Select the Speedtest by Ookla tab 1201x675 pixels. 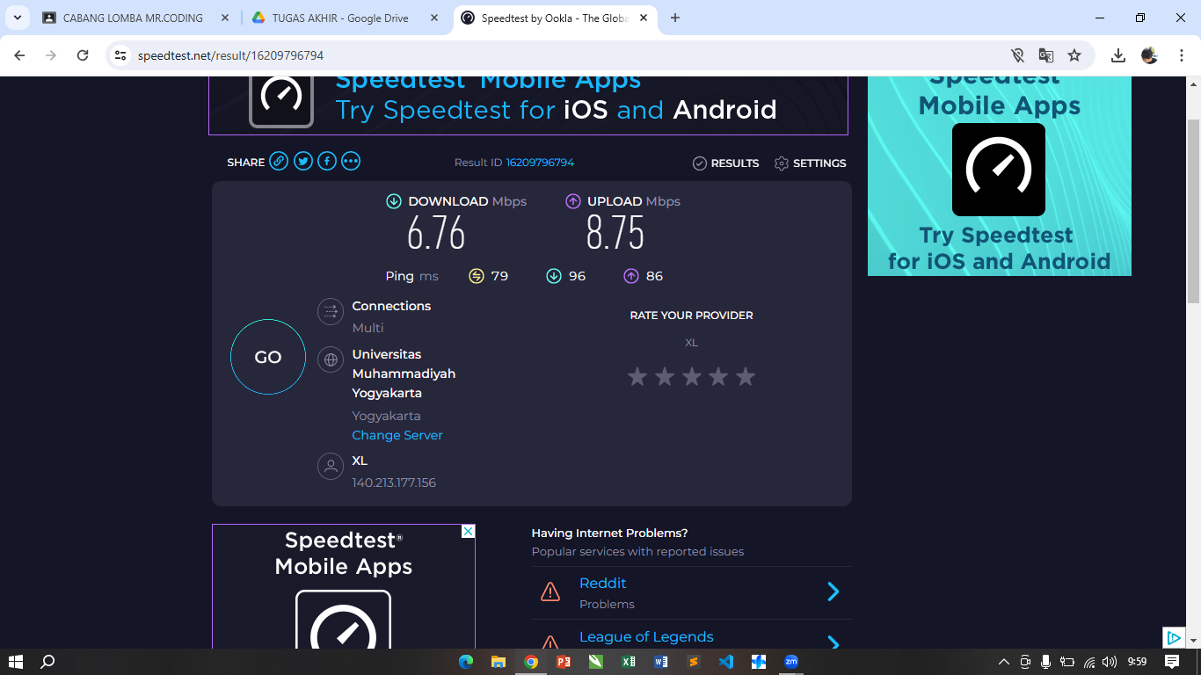pyautogui.click(x=555, y=18)
